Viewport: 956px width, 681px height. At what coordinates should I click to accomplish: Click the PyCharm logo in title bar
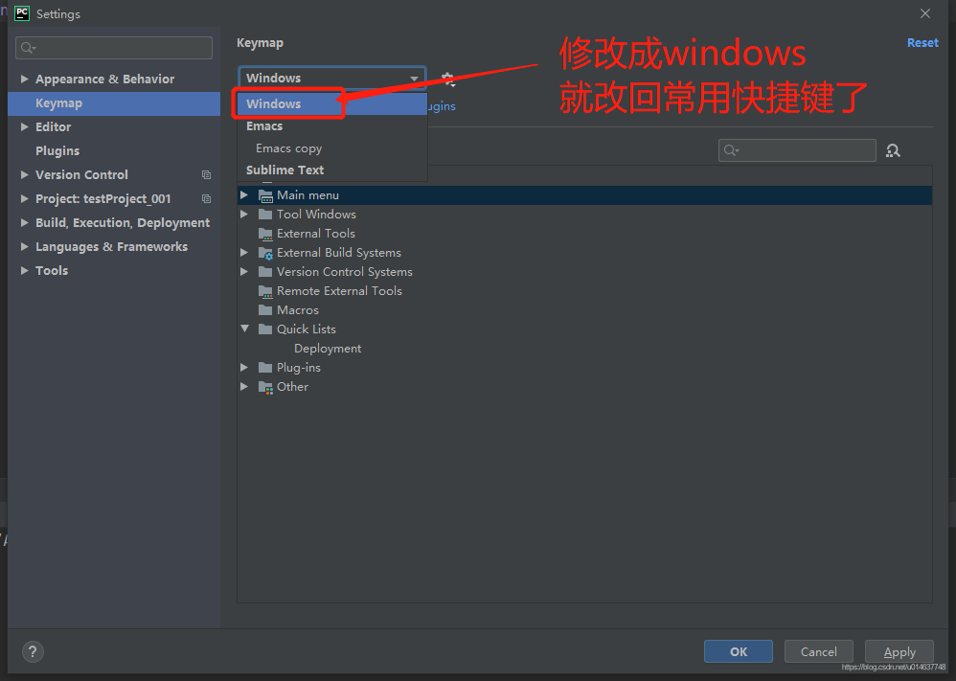coord(21,13)
